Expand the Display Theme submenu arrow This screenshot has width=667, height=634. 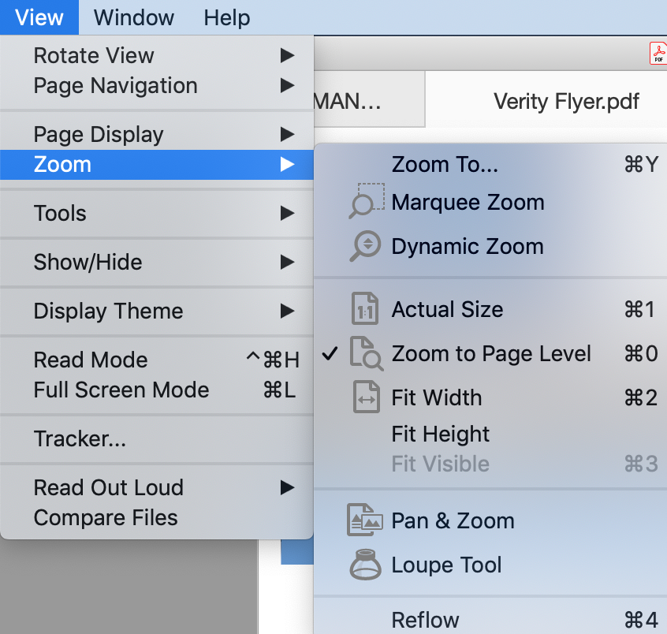[x=287, y=311]
